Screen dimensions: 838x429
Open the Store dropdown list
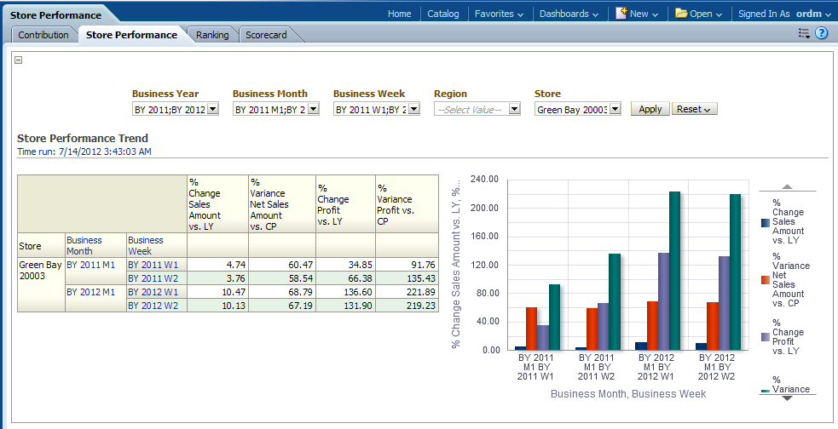pos(615,110)
